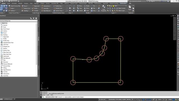Viewport: 179px width, 101px height.
Task: Open the Points dropdown
Action: pos(11,8)
